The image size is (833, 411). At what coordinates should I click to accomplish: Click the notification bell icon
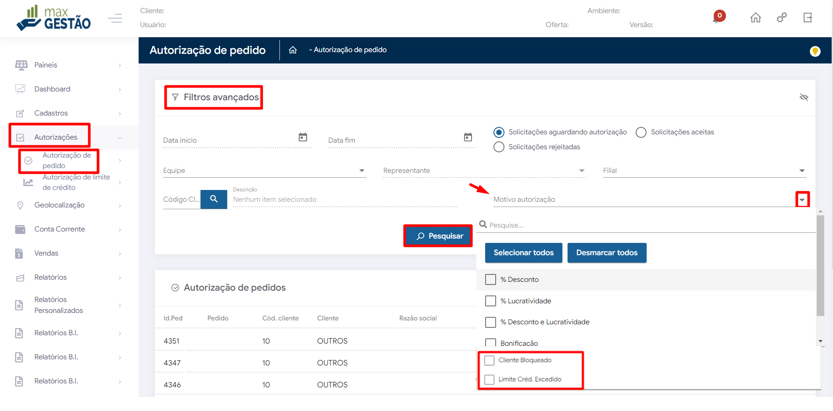coord(717,18)
